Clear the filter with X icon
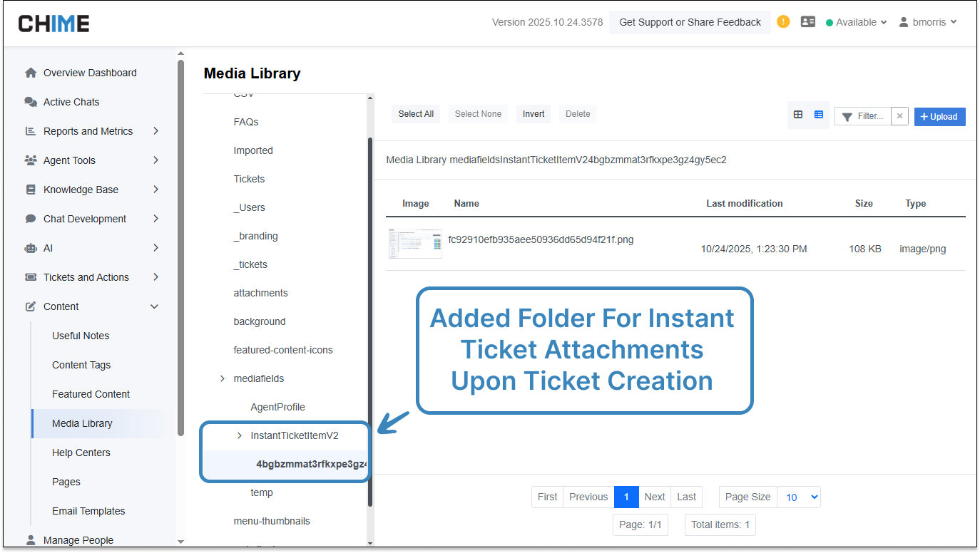This screenshot has height=553, width=980. [x=899, y=116]
